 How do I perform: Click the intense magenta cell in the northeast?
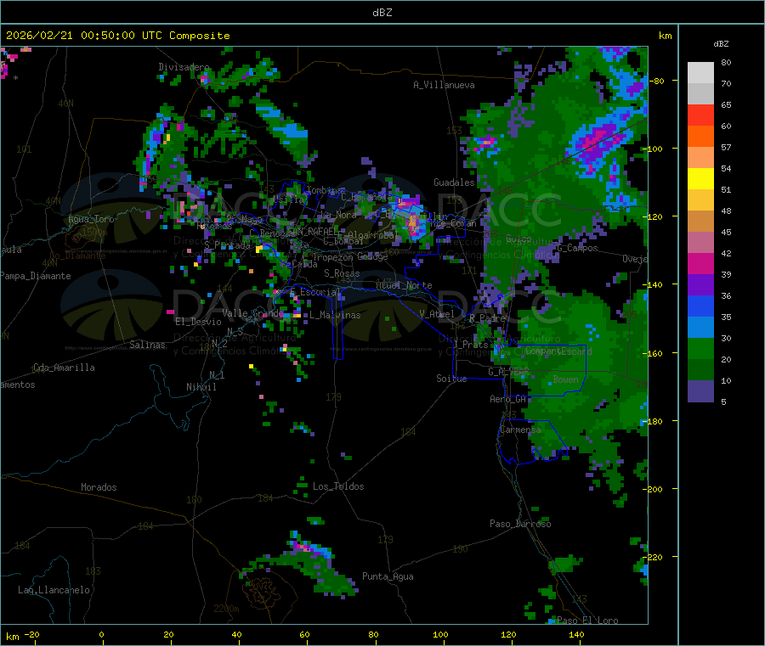[598, 139]
